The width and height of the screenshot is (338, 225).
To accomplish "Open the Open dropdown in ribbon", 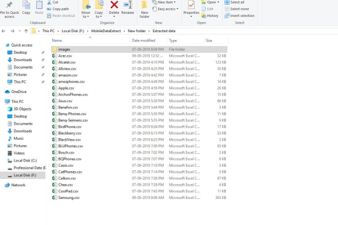I will pos(210,3).
